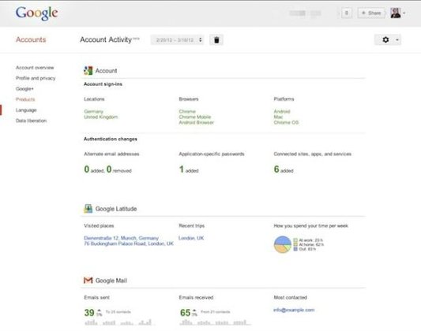Open the settings gear icon
Viewport: 421px width, 331px height.
point(385,40)
